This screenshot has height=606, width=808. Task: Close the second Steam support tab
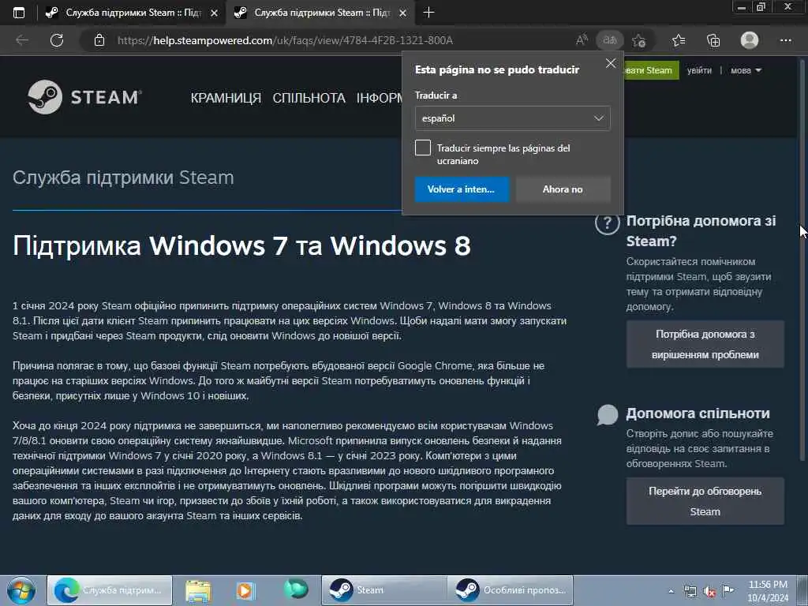point(403,13)
